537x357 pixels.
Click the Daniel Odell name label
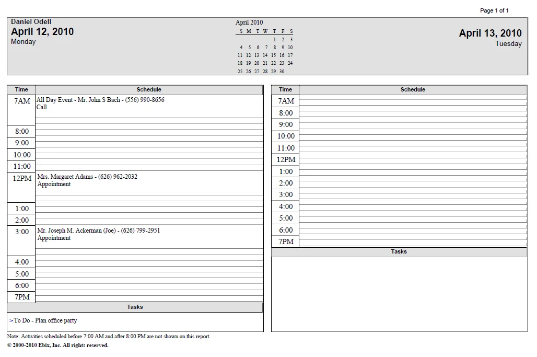(x=31, y=21)
